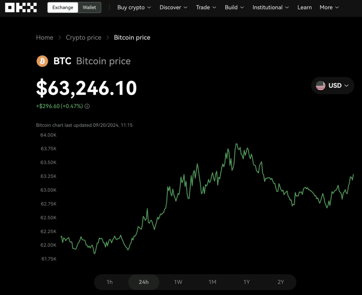Image resolution: width=362 pixels, height=295 pixels.
Task: Expand the Institutional menu
Action: (270, 7)
